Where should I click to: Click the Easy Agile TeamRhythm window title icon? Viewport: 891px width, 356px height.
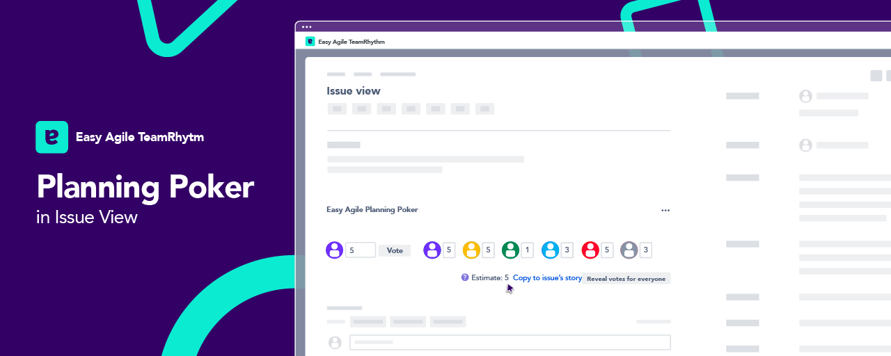click(x=310, y=42)
